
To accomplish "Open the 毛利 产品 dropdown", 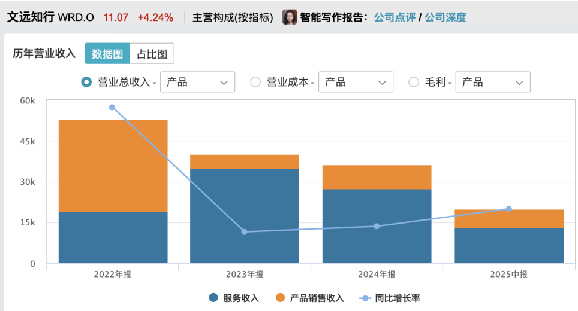I will coord(493,82).
